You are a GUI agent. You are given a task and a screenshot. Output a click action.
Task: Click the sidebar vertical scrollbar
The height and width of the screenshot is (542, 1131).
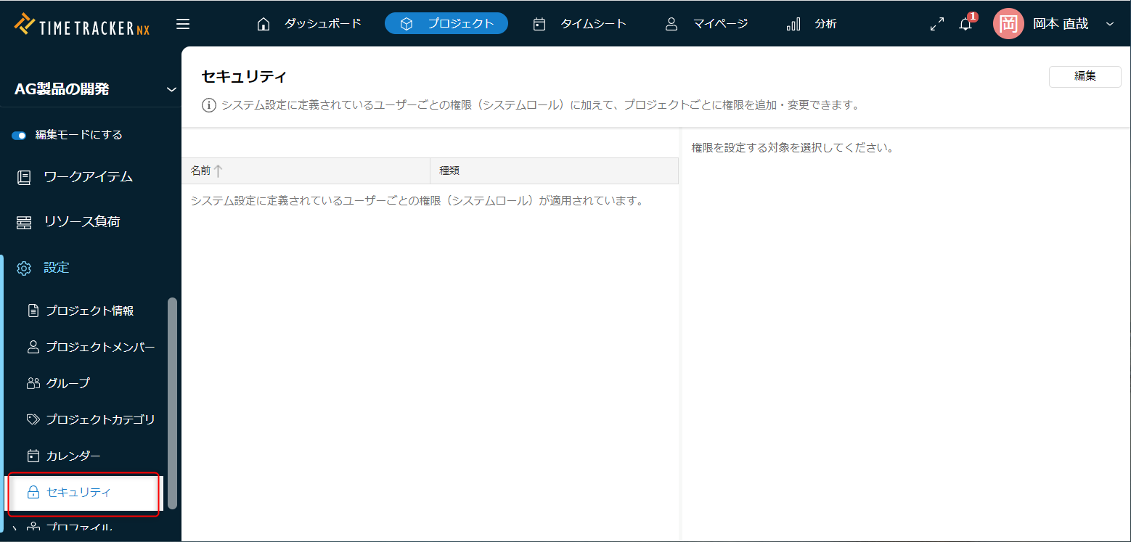pos(172,403)
